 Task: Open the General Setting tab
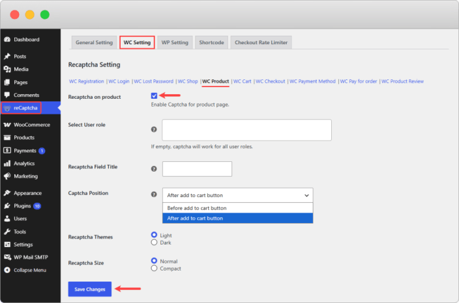(x=95, y=43)
